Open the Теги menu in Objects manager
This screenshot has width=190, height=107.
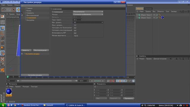click(167, 11)
